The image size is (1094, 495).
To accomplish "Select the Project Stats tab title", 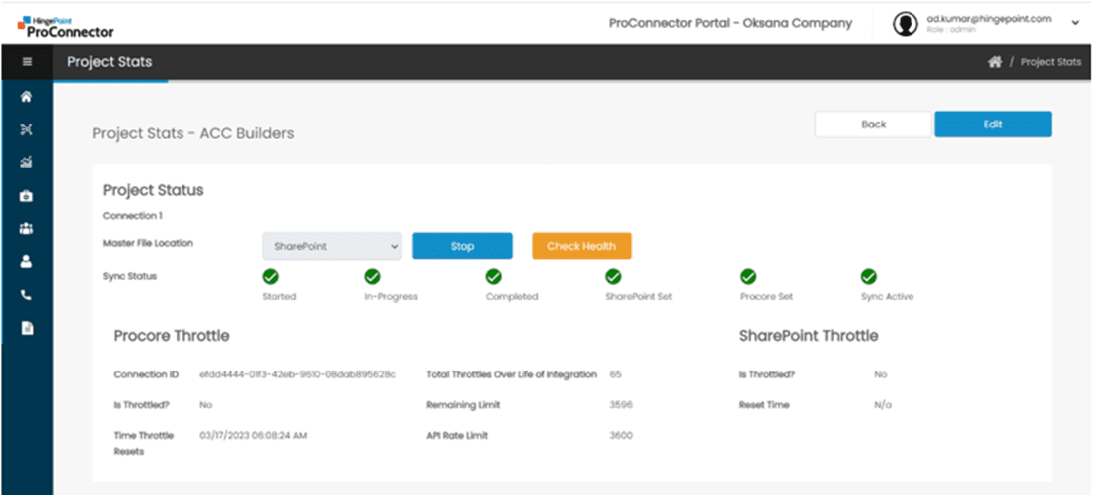I will 110,62.
